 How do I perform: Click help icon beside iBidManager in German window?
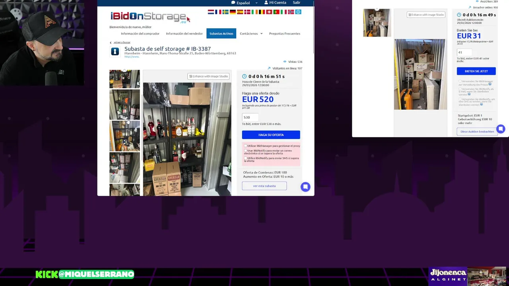[490, 84]
